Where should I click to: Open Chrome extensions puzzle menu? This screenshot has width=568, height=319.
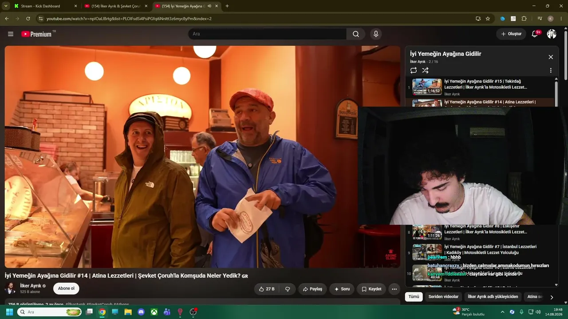[524, 19]
